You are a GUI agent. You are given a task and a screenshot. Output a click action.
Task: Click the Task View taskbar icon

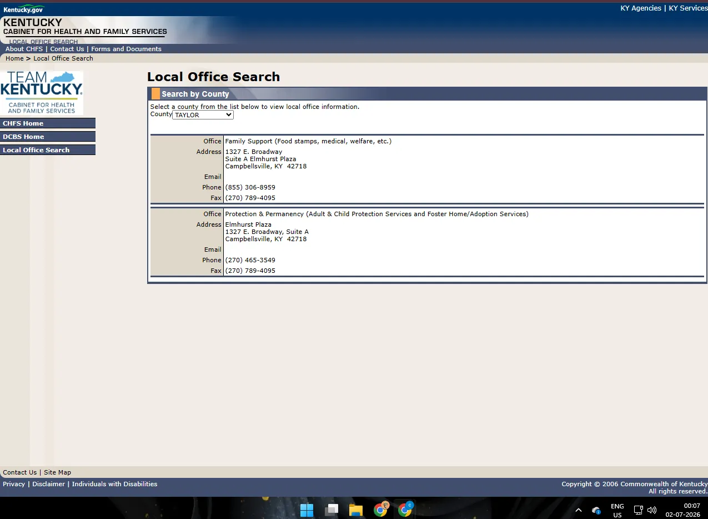tap(332, 510)
